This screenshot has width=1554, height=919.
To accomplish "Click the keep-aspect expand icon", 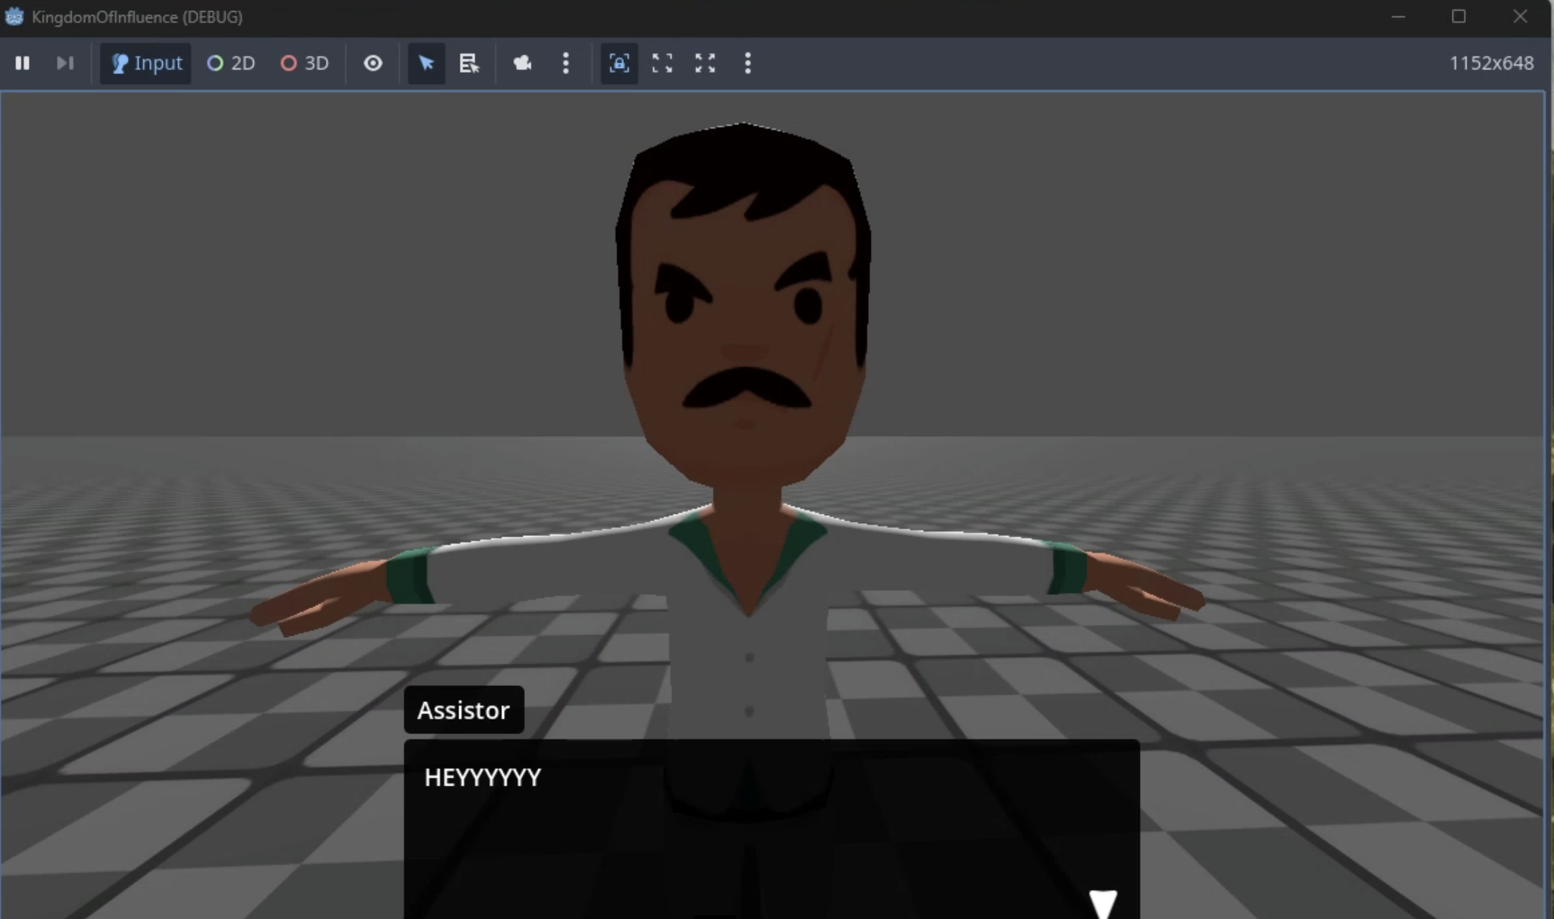I will coord(661,63).
